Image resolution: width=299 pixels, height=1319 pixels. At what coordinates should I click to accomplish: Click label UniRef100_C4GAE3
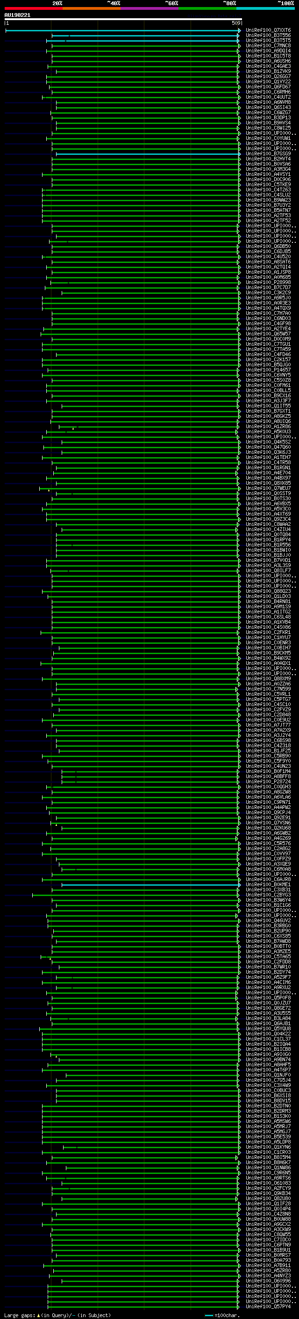click(x=268, y=66)
